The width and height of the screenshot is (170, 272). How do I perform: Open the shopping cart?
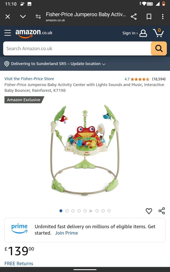click(158, 33)
